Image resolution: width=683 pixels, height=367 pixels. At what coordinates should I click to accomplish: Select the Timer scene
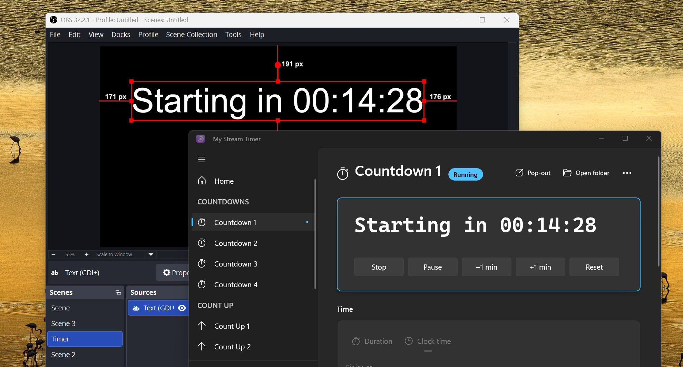tap(85, 339)
